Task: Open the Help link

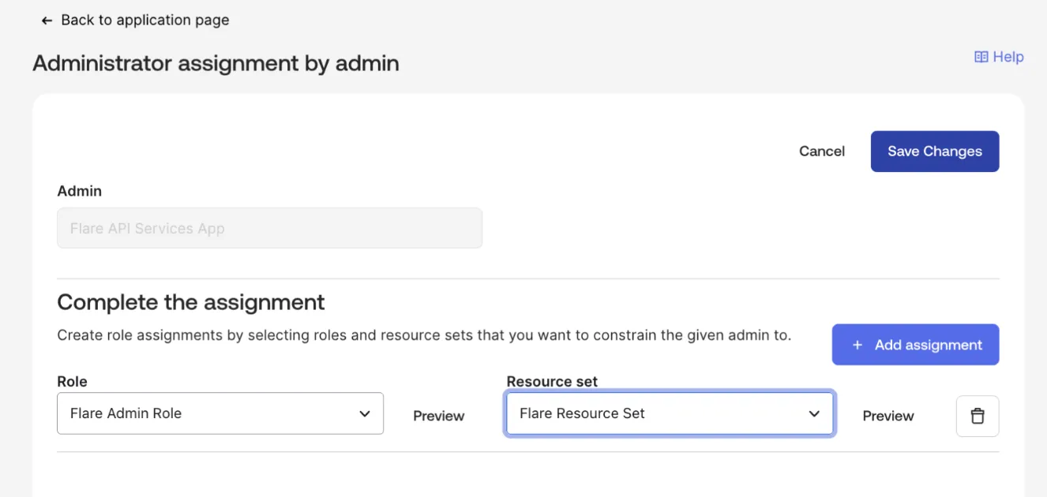Action: (999, 57)
